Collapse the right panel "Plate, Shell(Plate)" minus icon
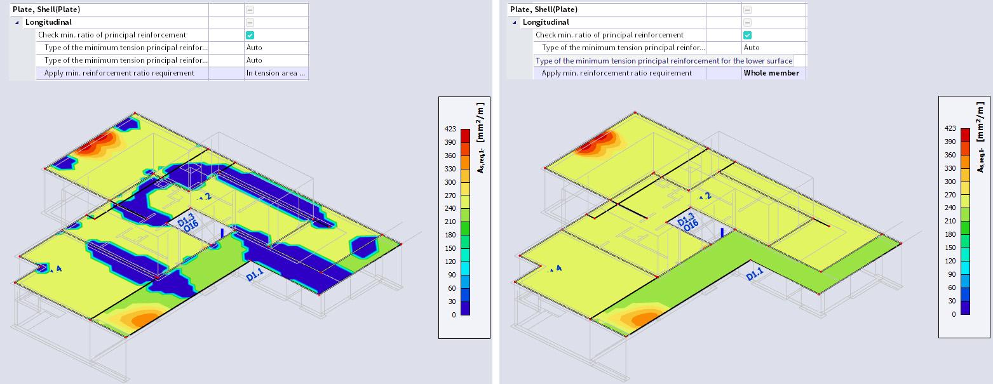The width and height of the screenshot is (993, 384). 749,10
